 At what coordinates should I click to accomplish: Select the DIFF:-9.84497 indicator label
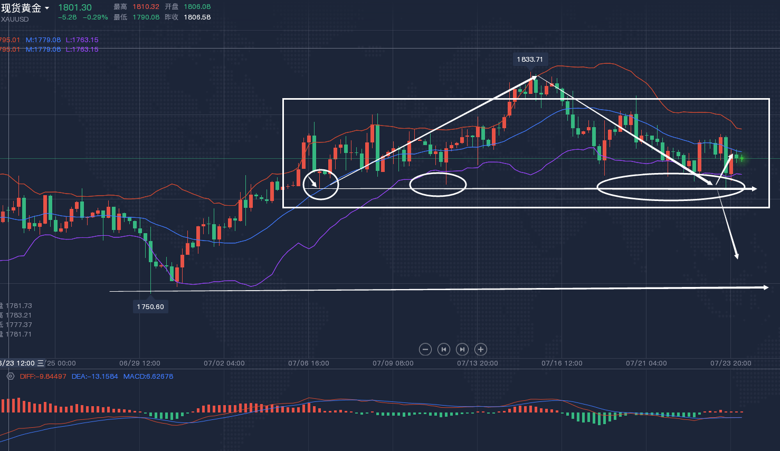[x=43, y=376]
